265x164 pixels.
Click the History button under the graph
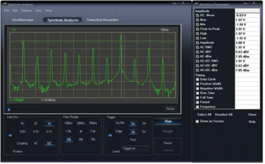pos(170,109)
